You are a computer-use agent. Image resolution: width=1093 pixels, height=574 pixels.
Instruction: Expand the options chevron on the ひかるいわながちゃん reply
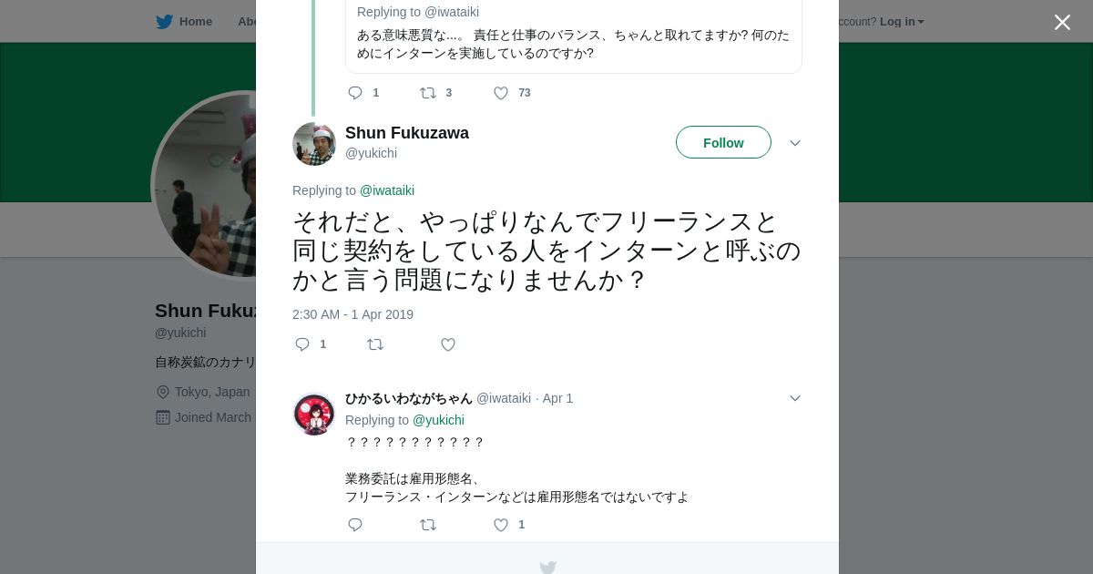(x=795, y=398)
